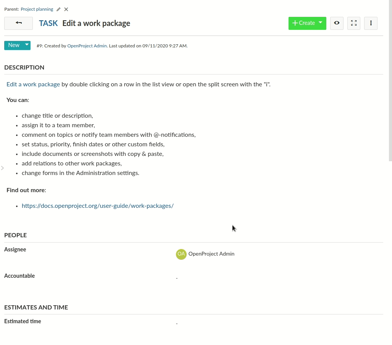Screen dimensions: 392x345
Task: Activate full screen view of the work package
Action: click(x=353, y=23)
